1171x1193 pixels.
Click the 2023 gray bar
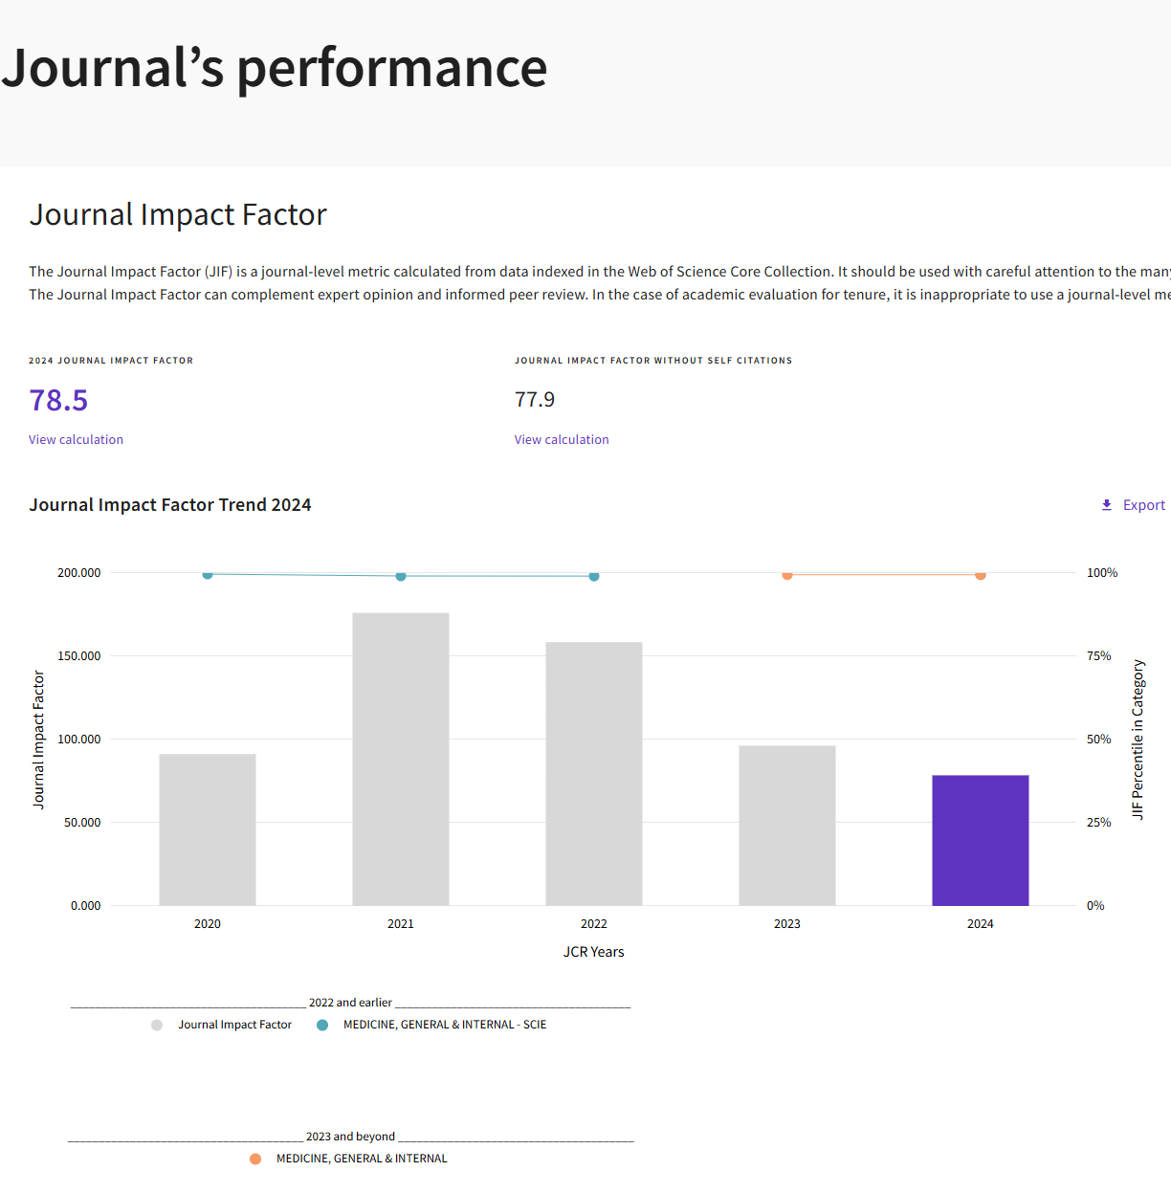[x=787, y=825]
